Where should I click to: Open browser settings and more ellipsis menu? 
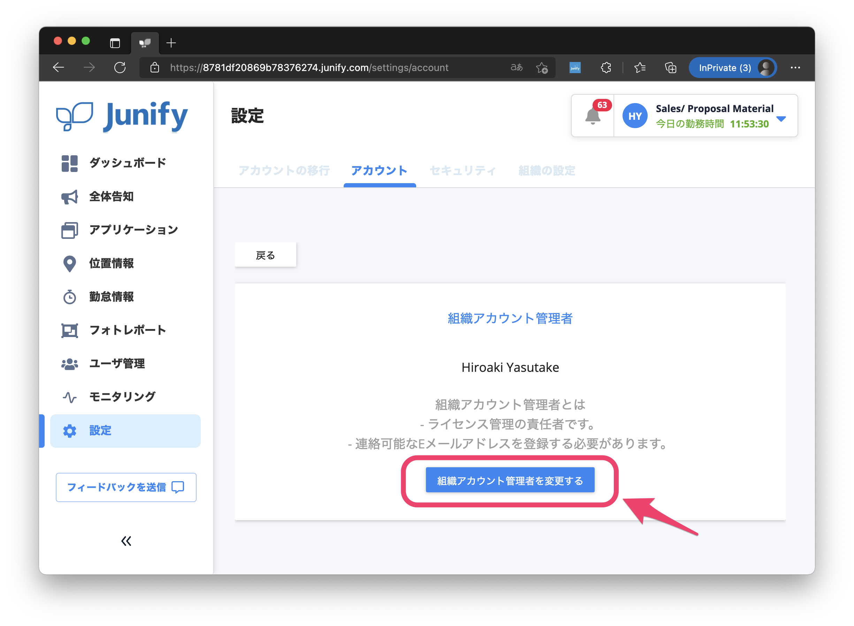click(x=795, y=68)
